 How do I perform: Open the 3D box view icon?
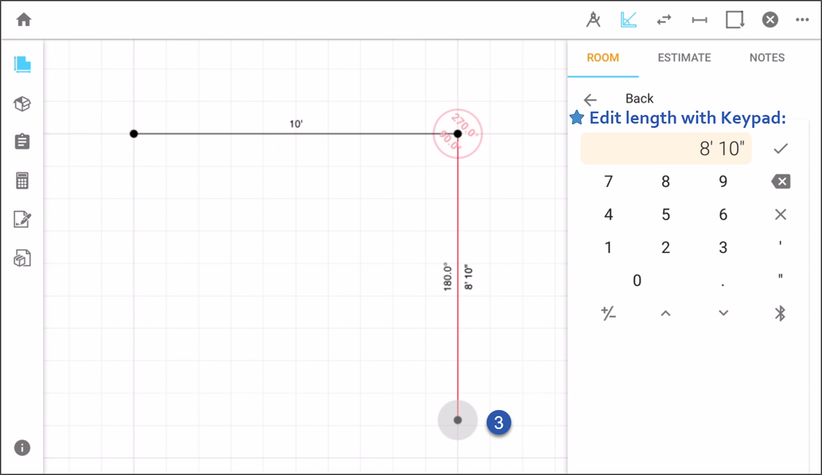tap(22, 104)
